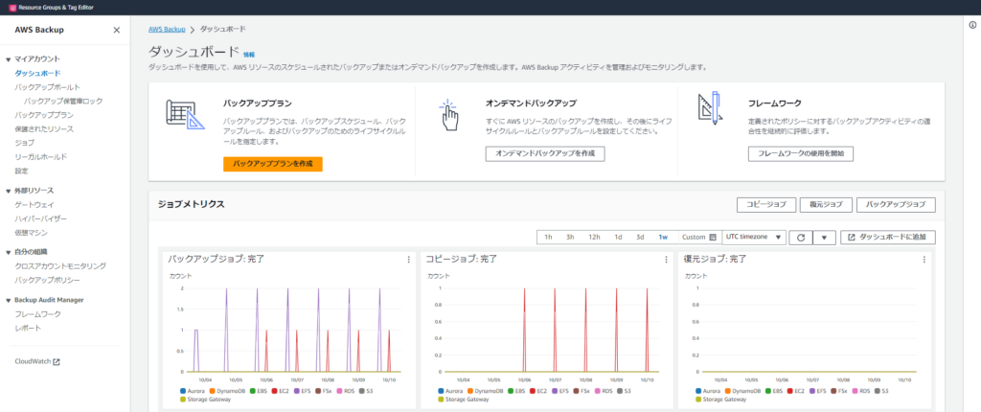981x412 pixels.
Task: Toggle EFS legend in backup jobs chart
Action: click(302, 391)
